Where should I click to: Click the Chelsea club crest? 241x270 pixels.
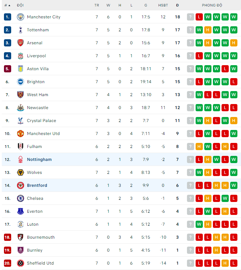[x=21, y=198]
